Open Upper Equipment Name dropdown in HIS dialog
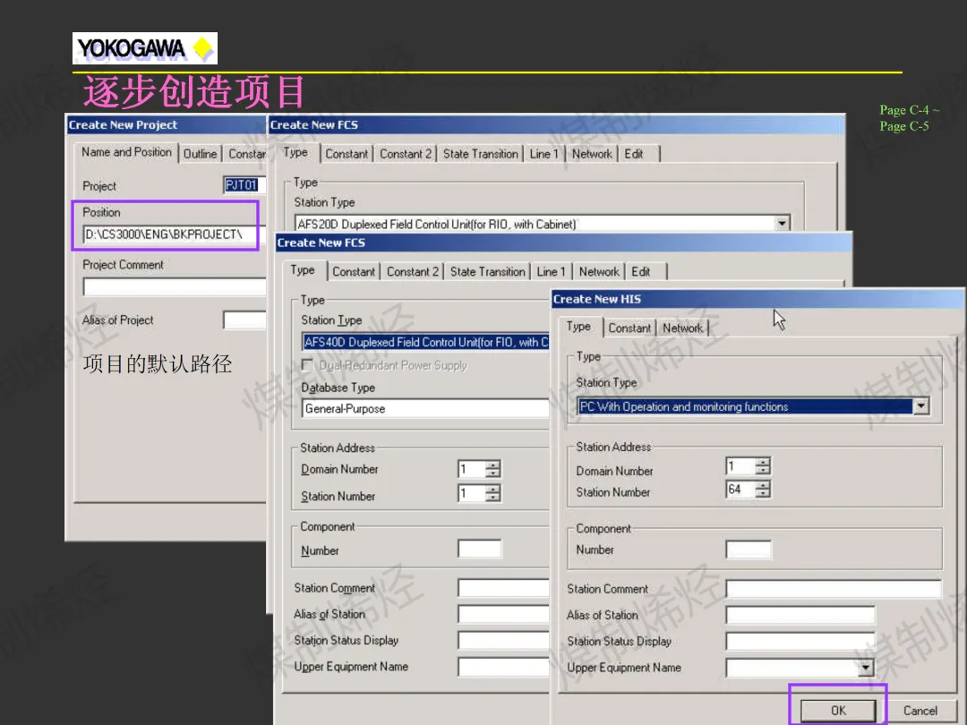This screenshot has width=967, height=725. coord(866,668)
